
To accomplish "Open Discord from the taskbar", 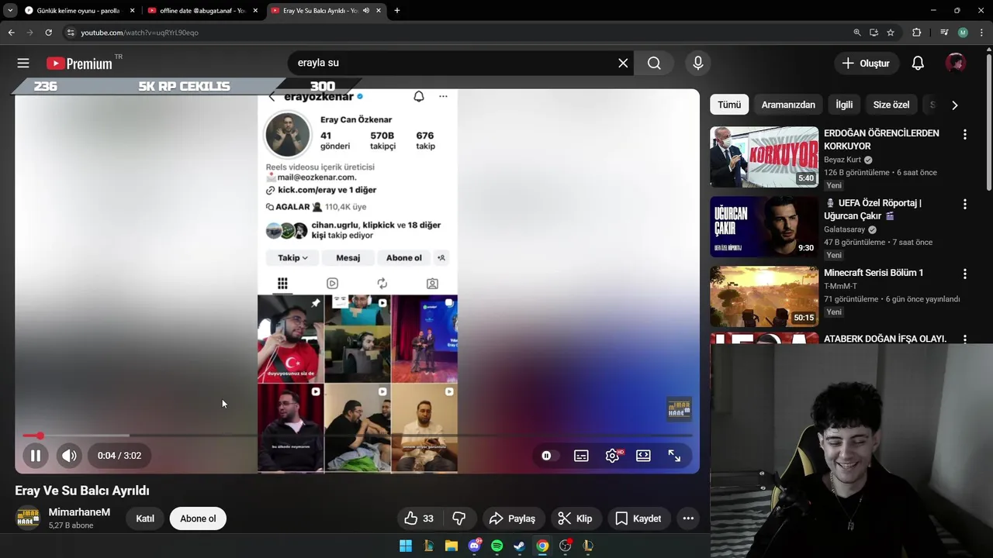I will (x=474, y=546).
